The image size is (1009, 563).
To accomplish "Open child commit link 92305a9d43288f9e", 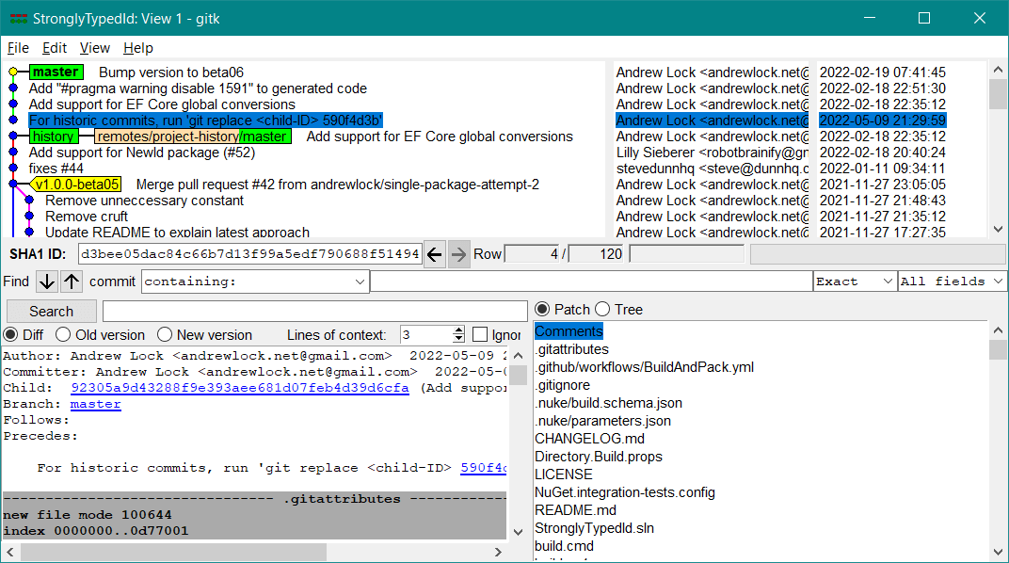I will coord(239,388).
